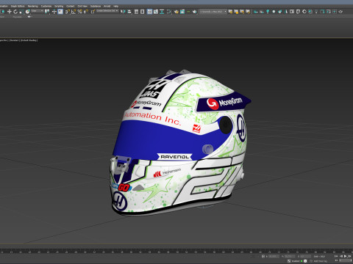The image size is (353, 264).
Task: Go to start of animation
Action: pos(336,256)
